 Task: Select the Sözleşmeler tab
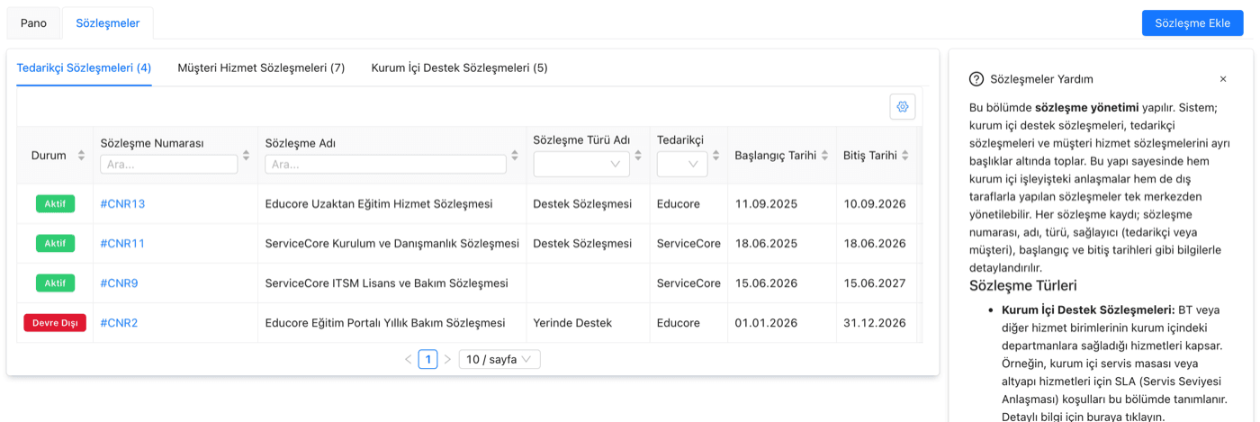(x=108, y=23)
